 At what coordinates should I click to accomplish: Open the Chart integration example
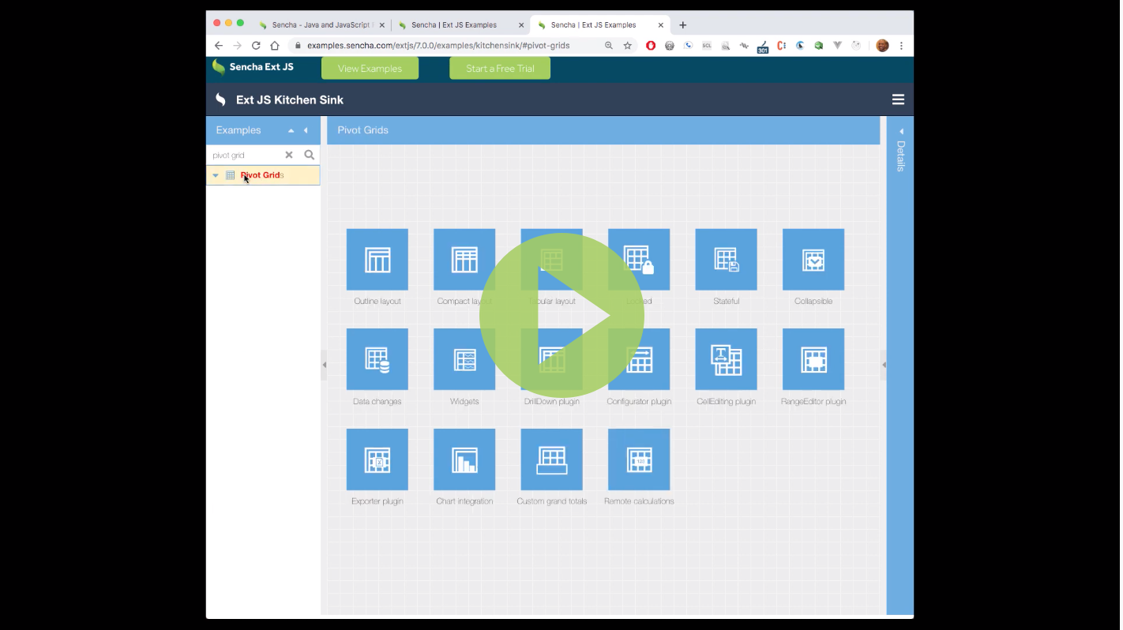(464, 459)
